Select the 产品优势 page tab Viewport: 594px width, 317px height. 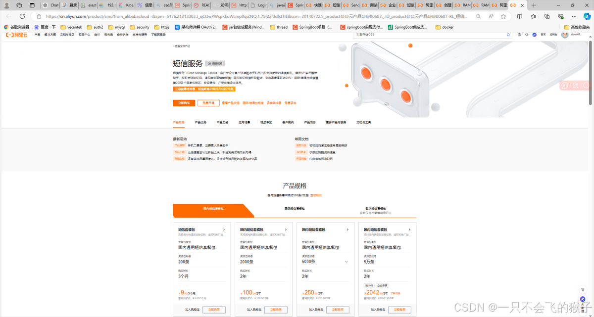200,122
